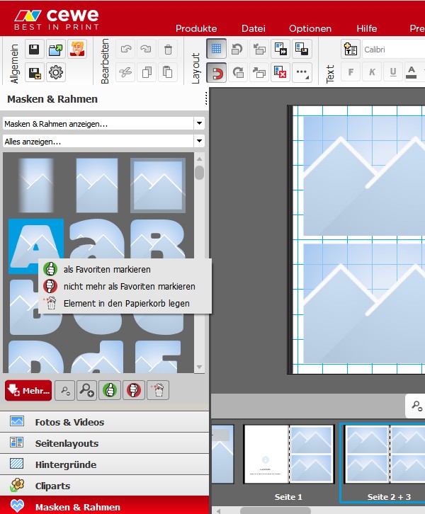The width and height of the screenshot is (425, 514).
Task: Choose 'Element in den Papierkorb legen'
Action: point(126,303)
